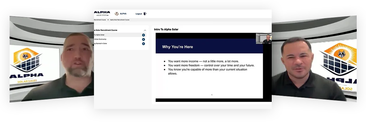Open the right video thumbnail of smiling man
Screen dimensions: 366x125
[x=314, y=58]
